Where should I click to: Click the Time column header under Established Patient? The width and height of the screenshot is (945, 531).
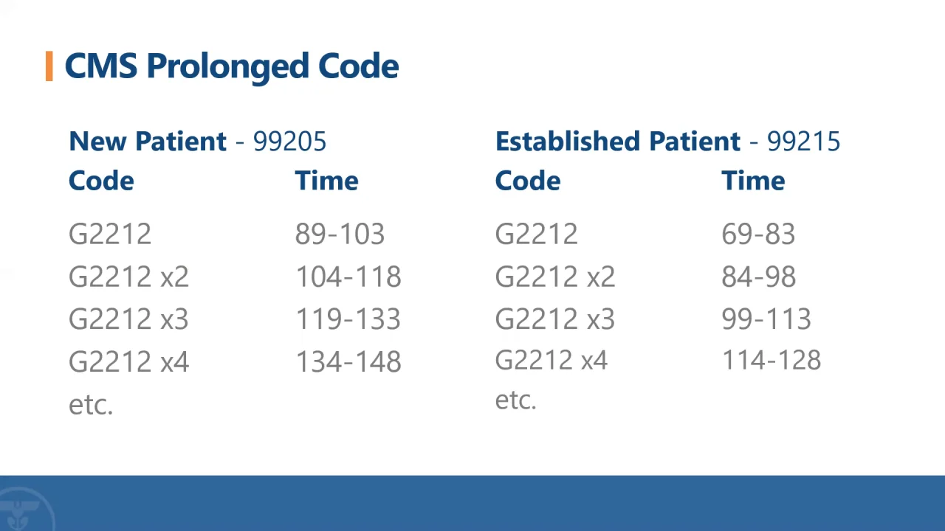click(x=753, y=181)
